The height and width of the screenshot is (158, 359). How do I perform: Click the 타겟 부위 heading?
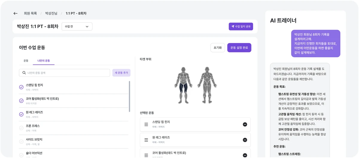145,59
